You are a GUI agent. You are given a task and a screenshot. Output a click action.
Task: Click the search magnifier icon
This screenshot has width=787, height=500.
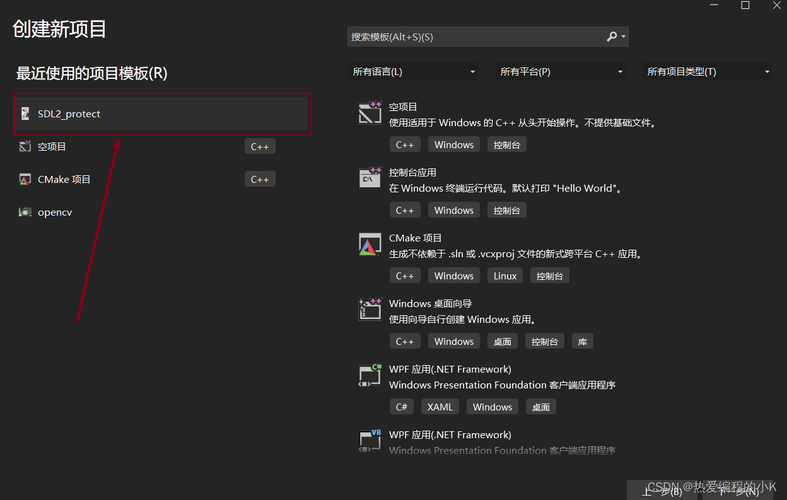click(x=612, y=37)
